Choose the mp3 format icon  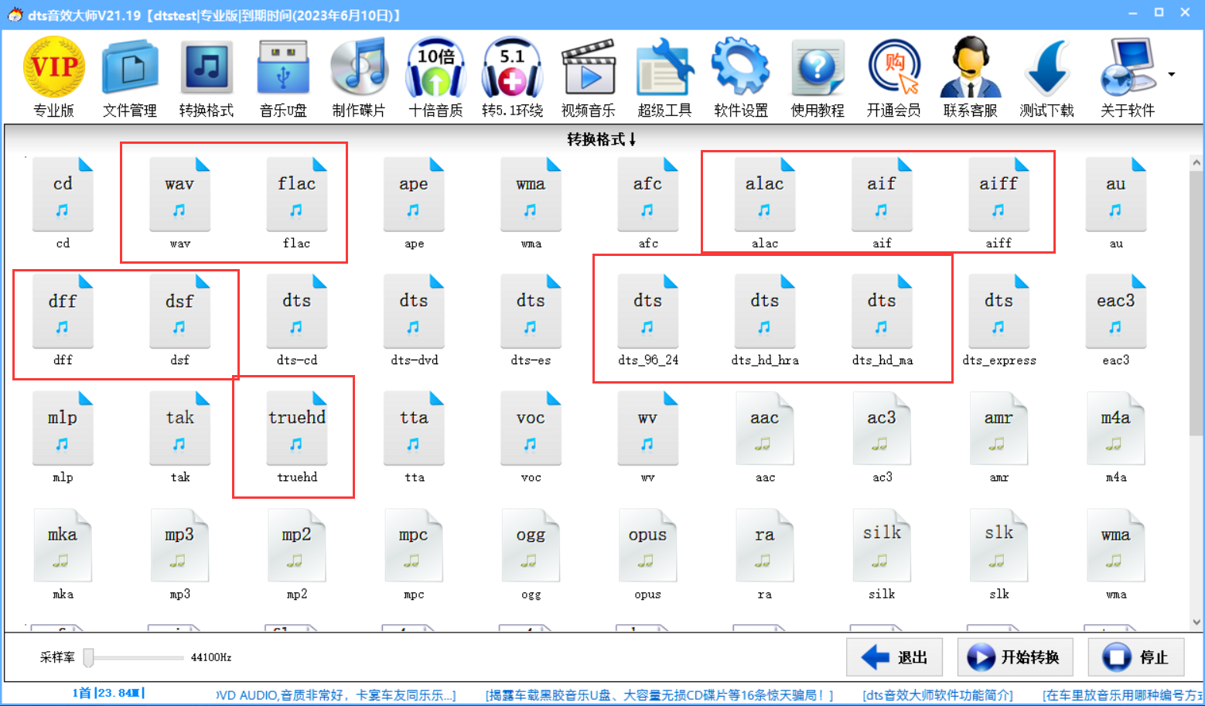click(179, 553)
